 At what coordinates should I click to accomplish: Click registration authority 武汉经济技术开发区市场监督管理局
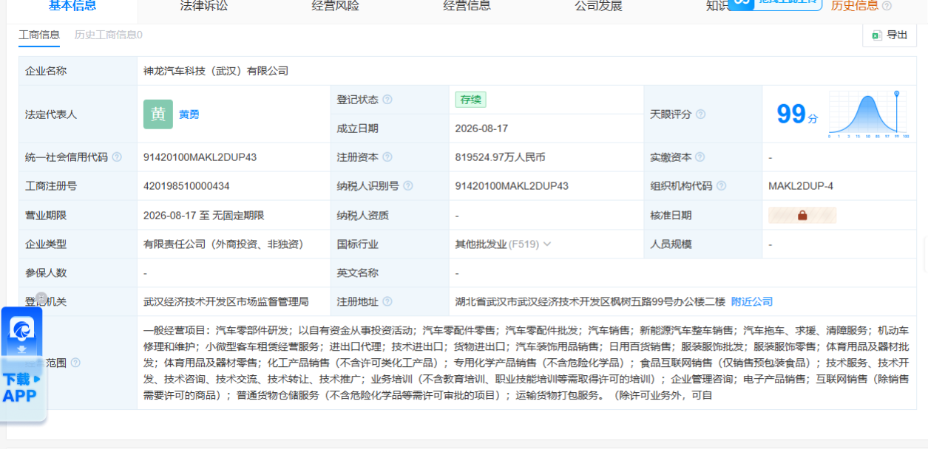(x=226, y=301)
